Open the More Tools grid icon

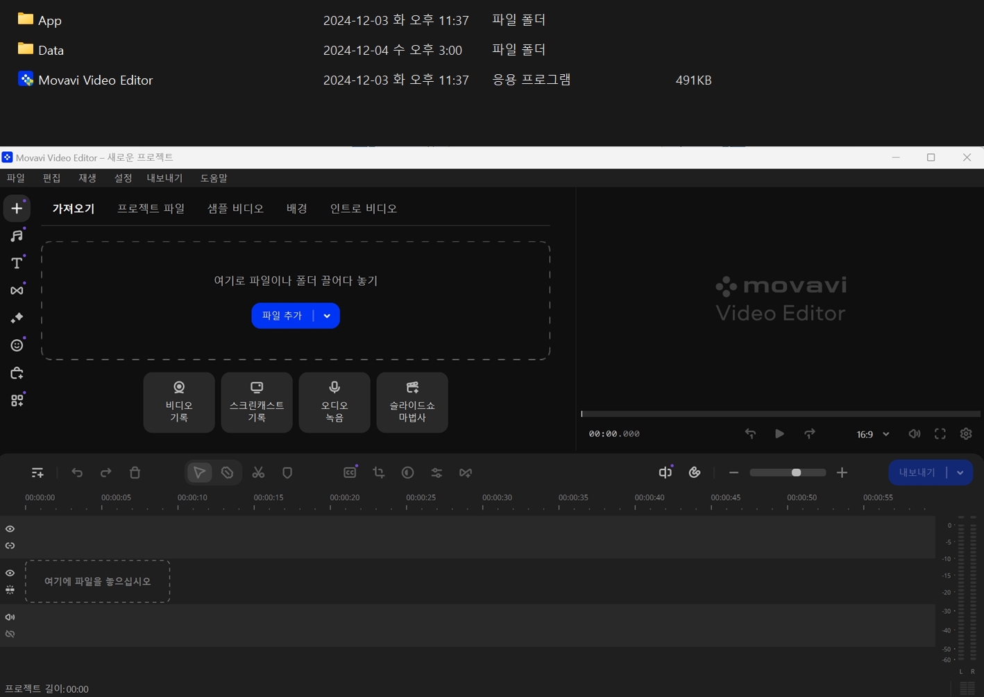point(17,400)
